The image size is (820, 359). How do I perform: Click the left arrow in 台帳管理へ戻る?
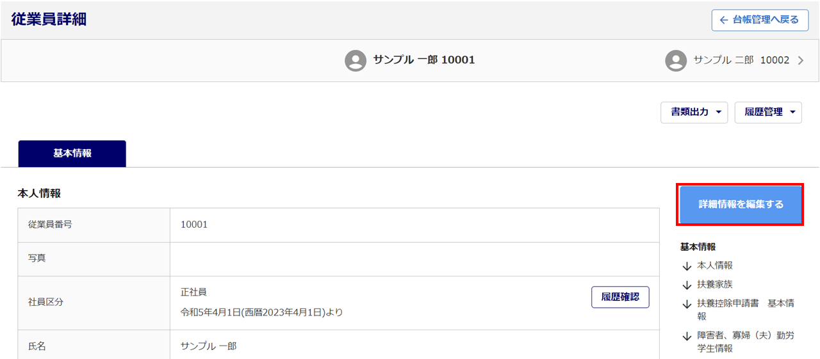pos(724,20)
